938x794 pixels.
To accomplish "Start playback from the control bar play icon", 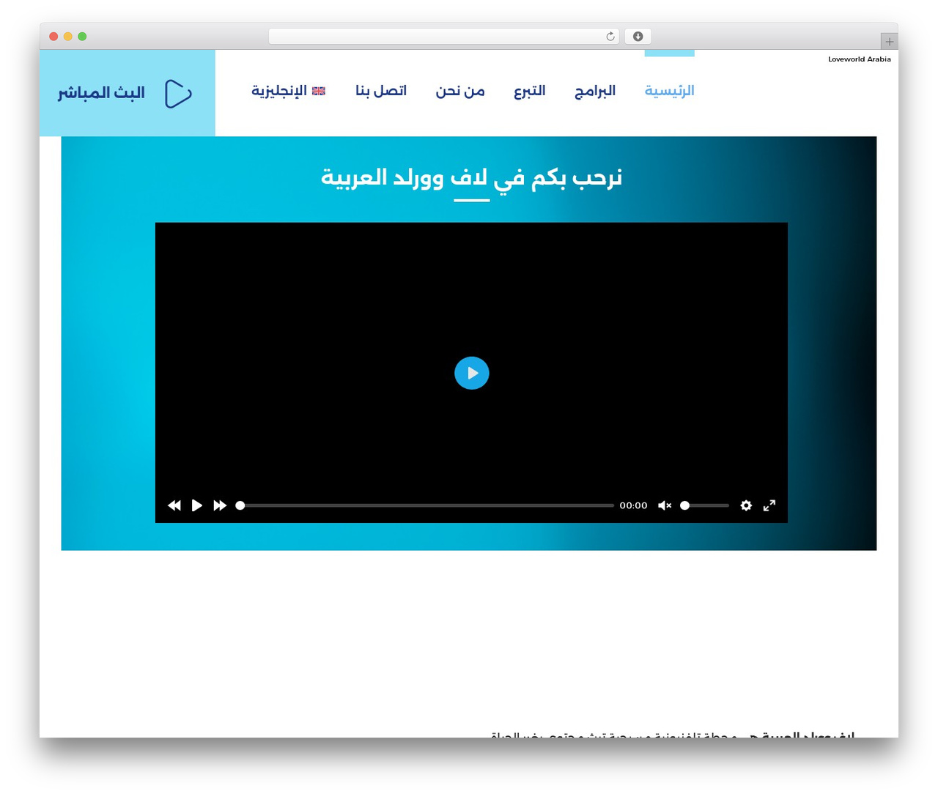I will tap(197, 505).
